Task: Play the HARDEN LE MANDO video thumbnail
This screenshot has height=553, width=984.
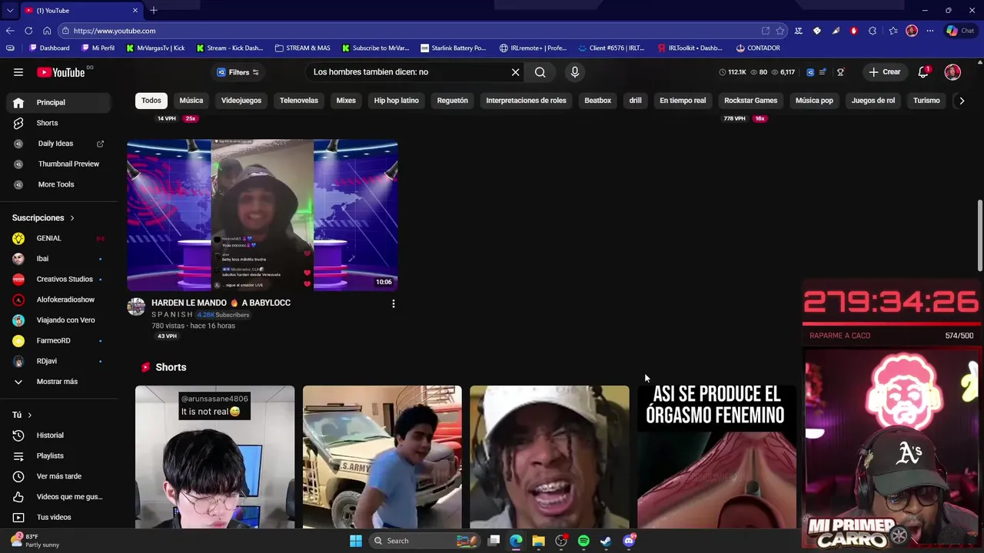Action: pyautogui.click(x=262, y=215)
